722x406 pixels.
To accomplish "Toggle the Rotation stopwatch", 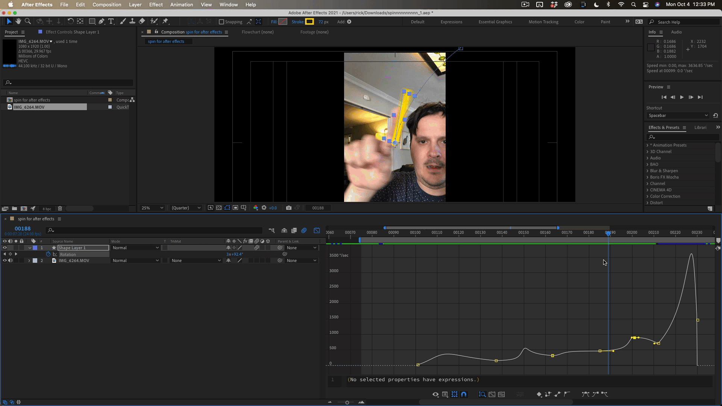I will pyautogui.click(x=48, y=255).
